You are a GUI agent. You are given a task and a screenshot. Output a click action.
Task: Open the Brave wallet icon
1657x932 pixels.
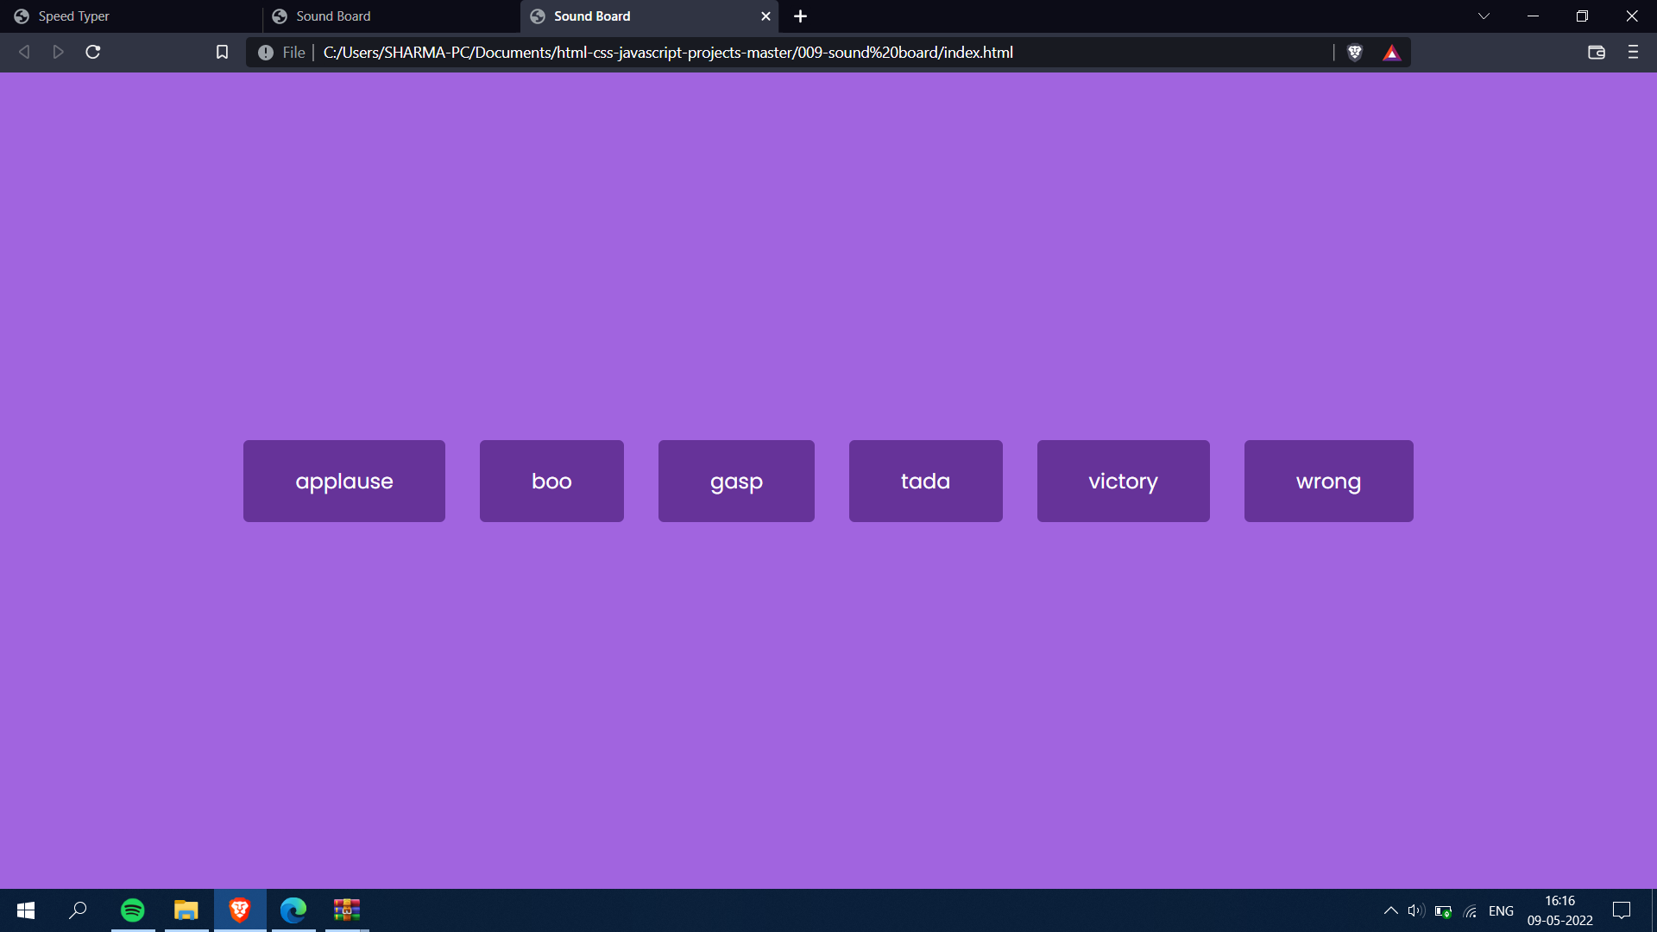click(x=1596, y=53)
